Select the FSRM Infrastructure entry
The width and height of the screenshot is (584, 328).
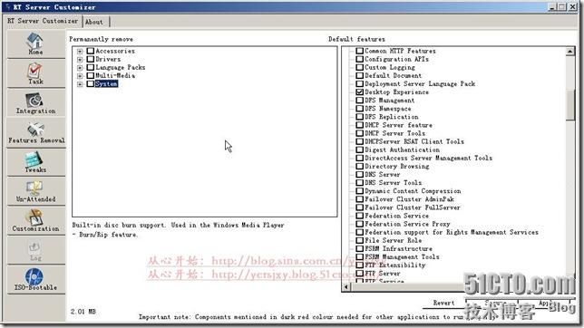pos(398,248)
